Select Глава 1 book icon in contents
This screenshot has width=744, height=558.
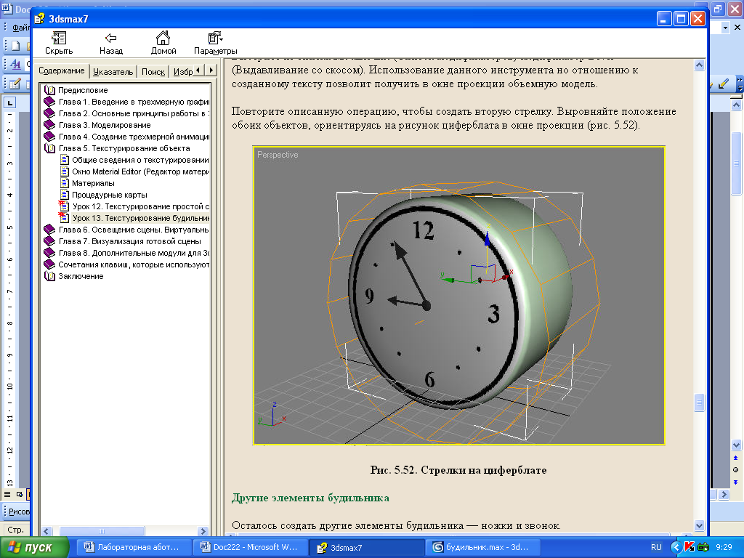[49, 102]
